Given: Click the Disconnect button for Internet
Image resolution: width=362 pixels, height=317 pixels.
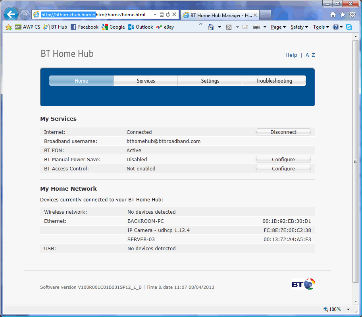Looking at the screenshot, I should pos(283,132).
